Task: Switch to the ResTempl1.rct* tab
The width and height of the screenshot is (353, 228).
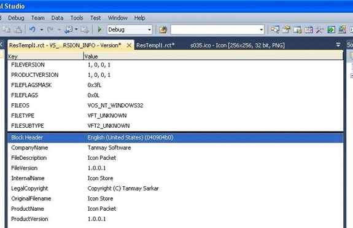Action: [x=155, y=45]
